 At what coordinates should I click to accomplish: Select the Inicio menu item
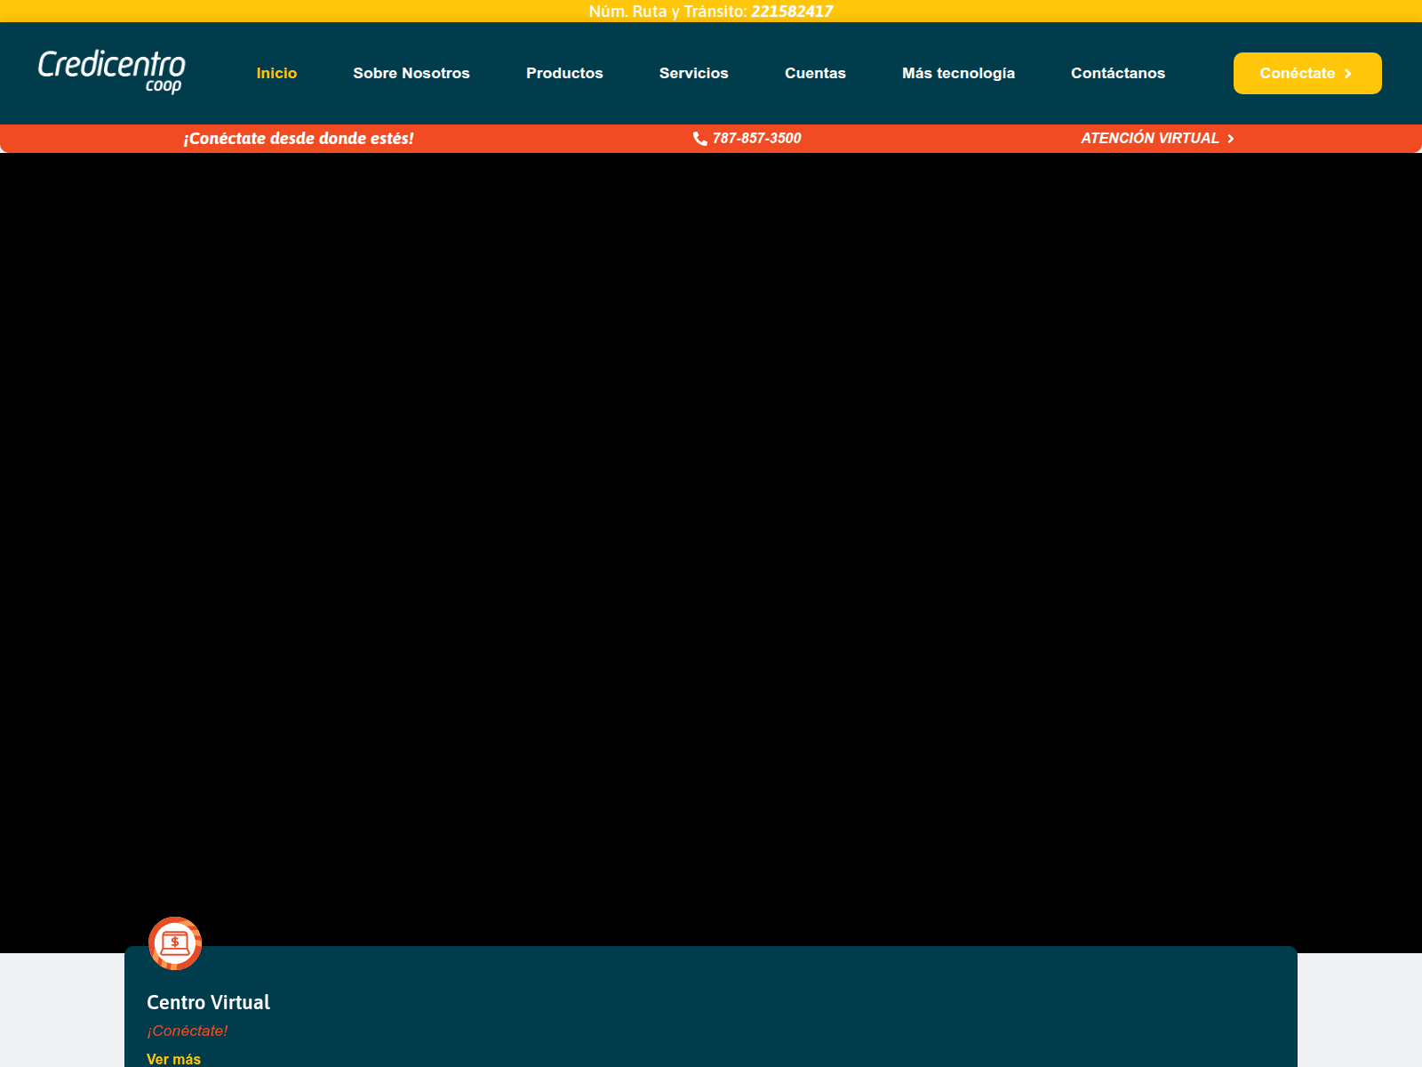coord(276,73)
